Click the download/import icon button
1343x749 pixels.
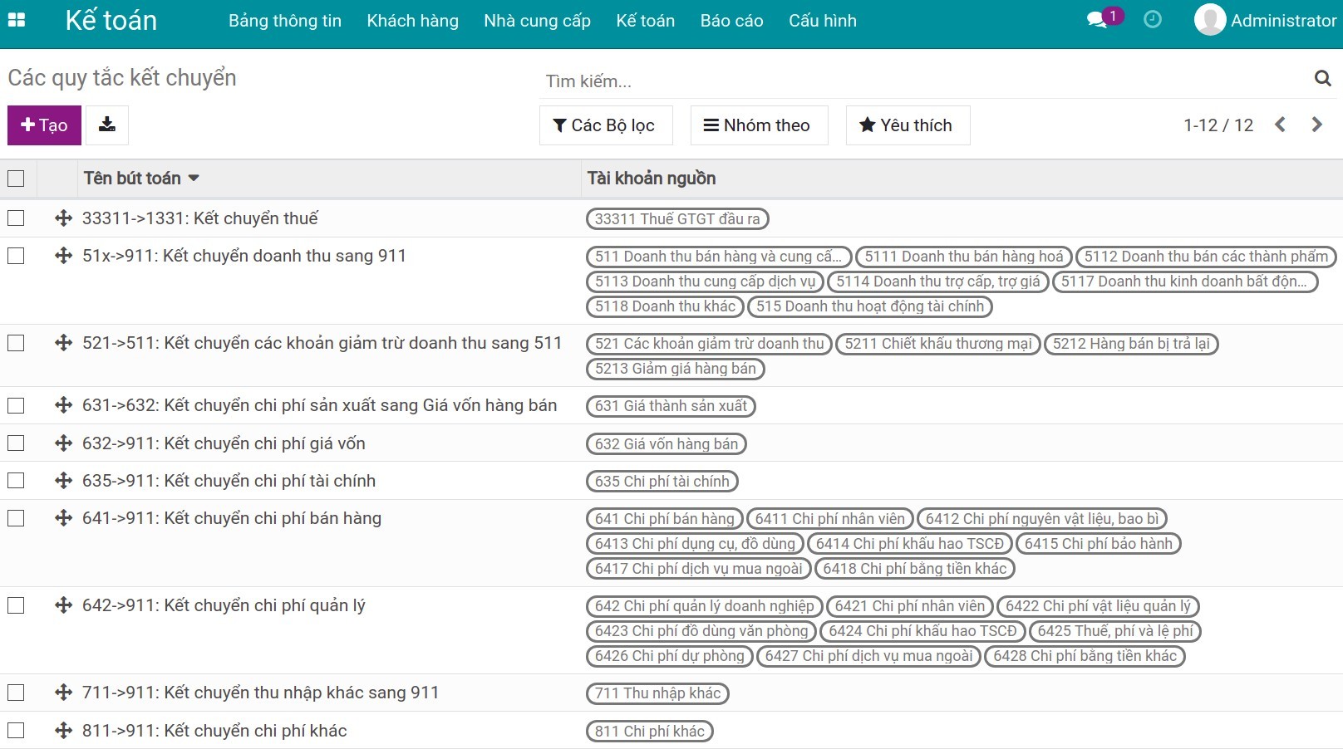point(107,125)
